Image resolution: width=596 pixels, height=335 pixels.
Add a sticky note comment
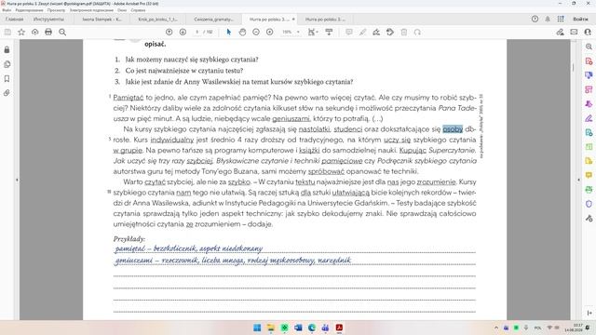pos(349,33)
